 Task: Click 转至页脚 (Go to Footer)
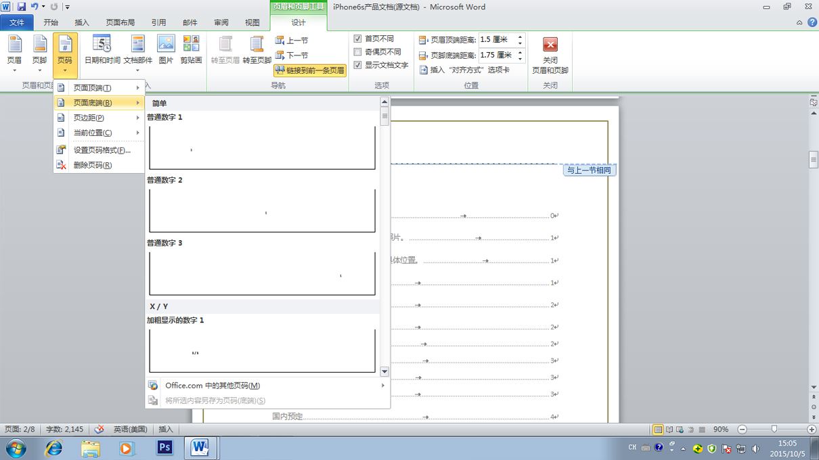pyautogui.click(x=257, y=51)
